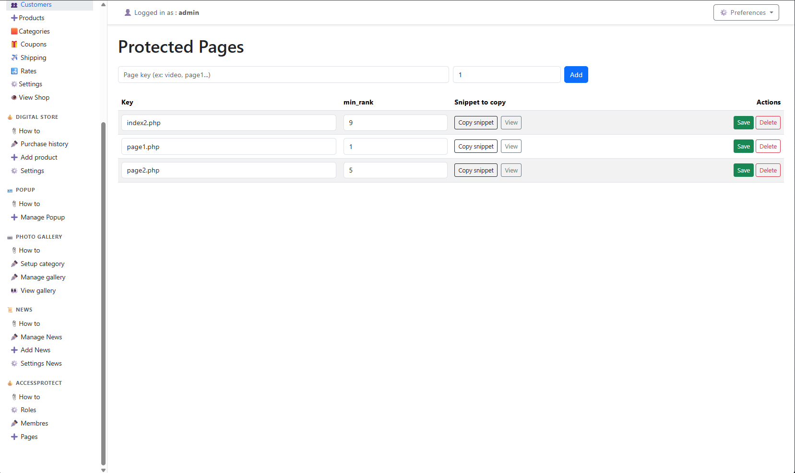
Task: Click the Rates chart icon
Action: click(x=14, y=71)
